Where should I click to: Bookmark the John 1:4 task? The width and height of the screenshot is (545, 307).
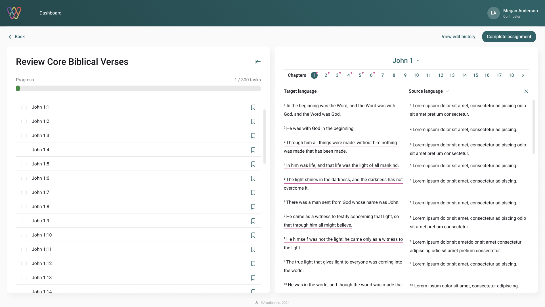click(253, 150)
